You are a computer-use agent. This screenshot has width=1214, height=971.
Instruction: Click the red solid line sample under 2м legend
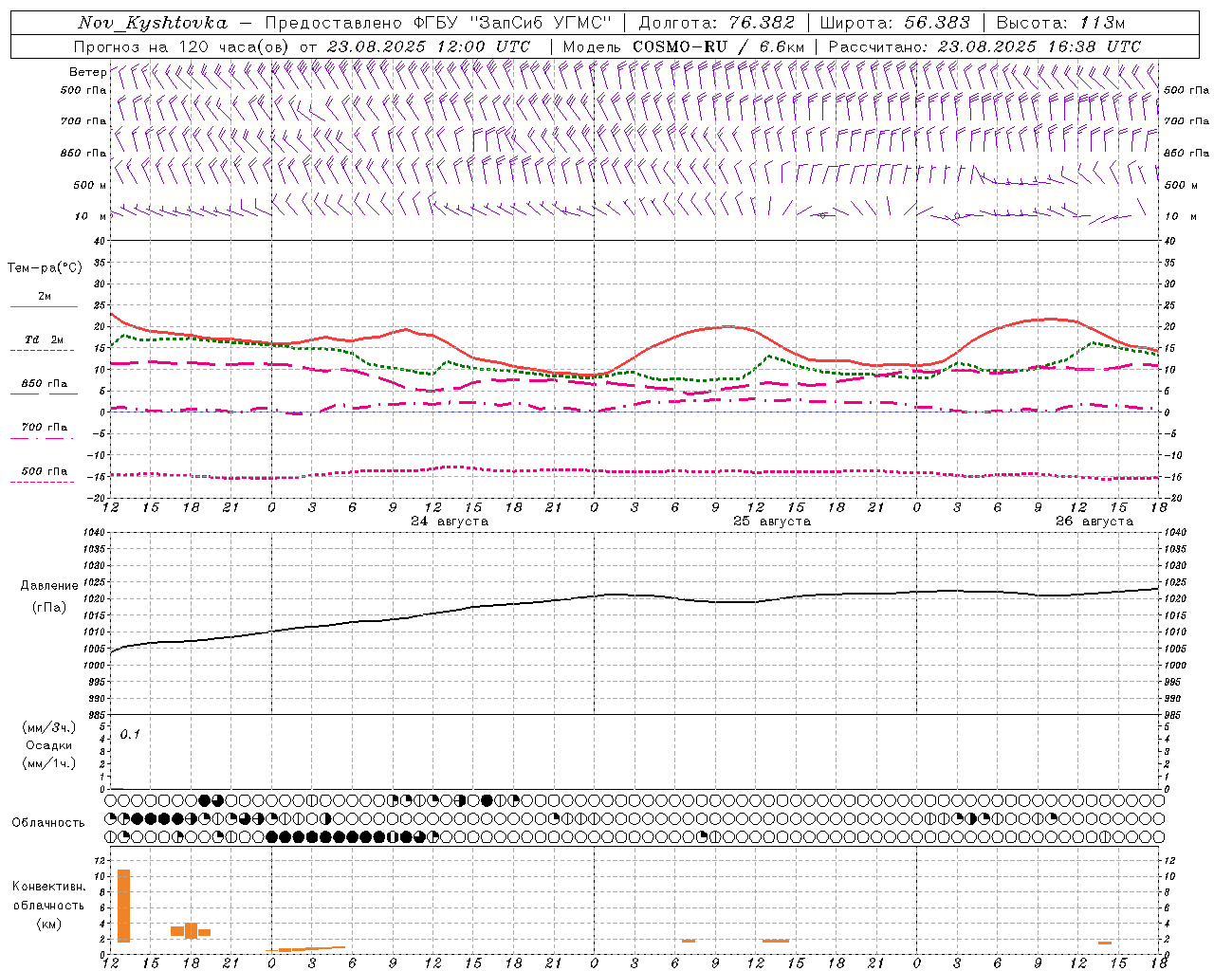point(44,306)
